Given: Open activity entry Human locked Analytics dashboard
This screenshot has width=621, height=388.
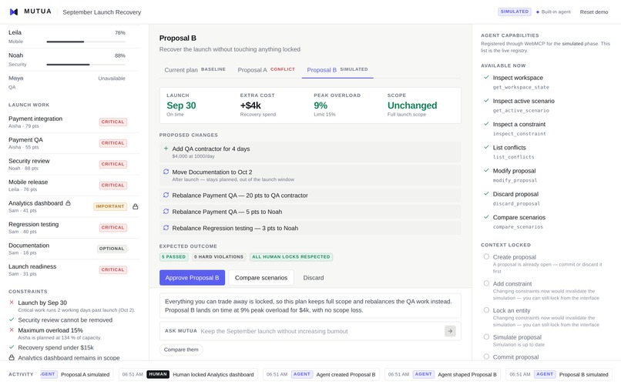Looking at the screenshot, I should (x=188, y=374).
